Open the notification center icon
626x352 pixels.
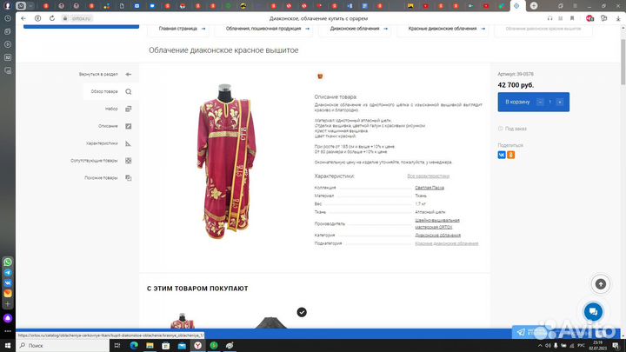[x=616, y=346]
